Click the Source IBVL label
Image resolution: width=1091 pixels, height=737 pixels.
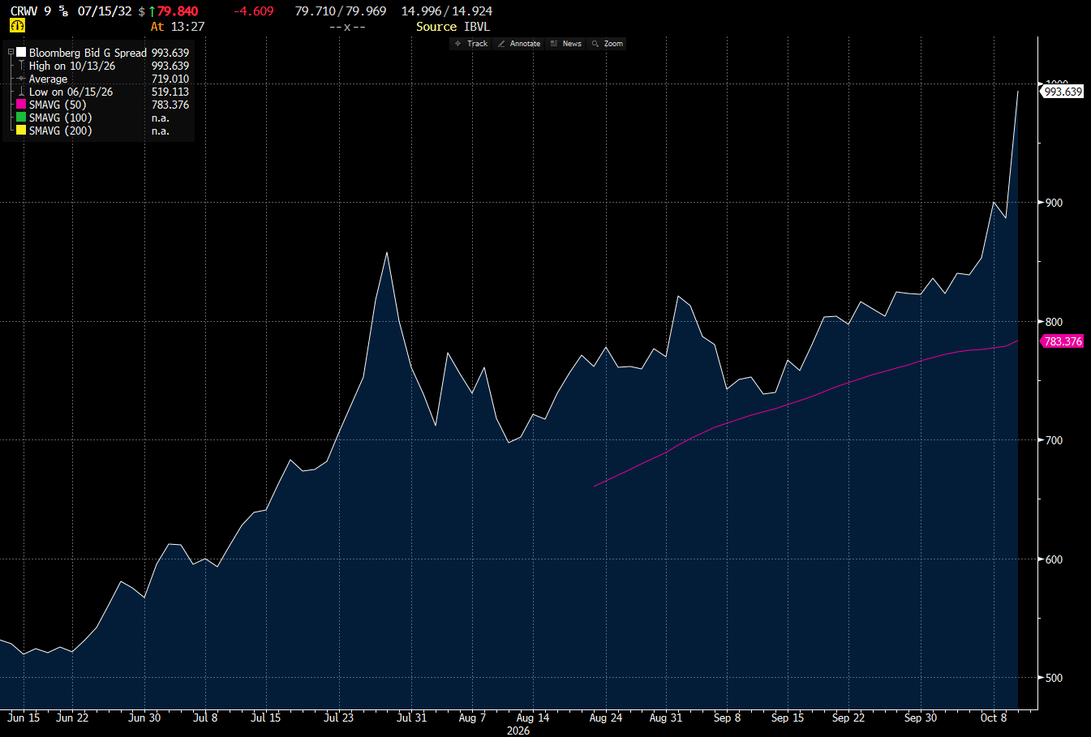click(x=453, y=27)
